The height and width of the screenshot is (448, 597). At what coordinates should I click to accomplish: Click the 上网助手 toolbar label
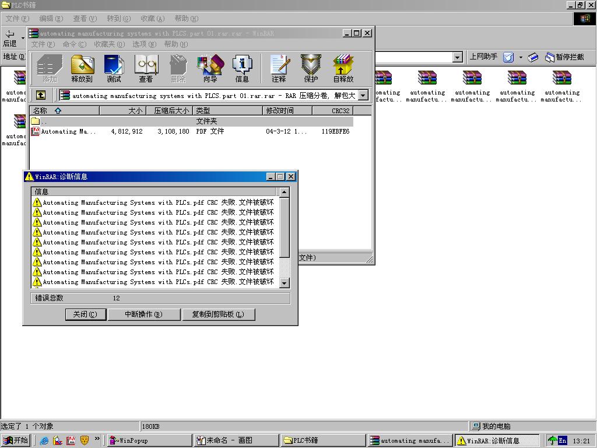tap(483, 57)
